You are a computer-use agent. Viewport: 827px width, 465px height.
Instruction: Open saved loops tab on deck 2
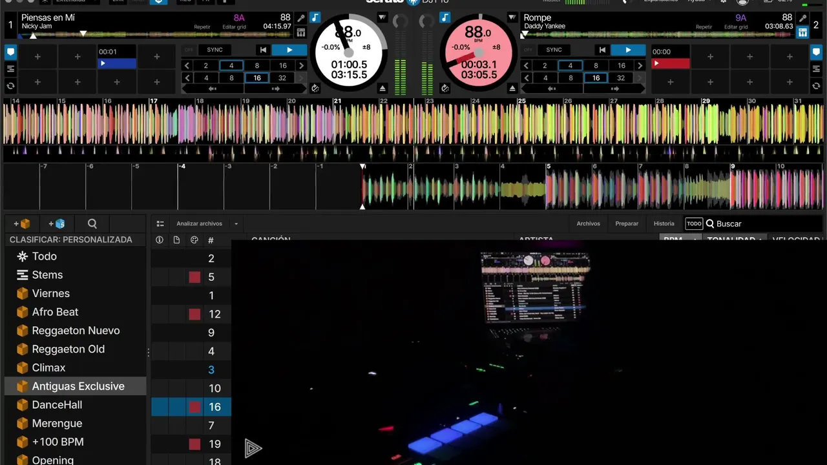click(x=816, y=69)
